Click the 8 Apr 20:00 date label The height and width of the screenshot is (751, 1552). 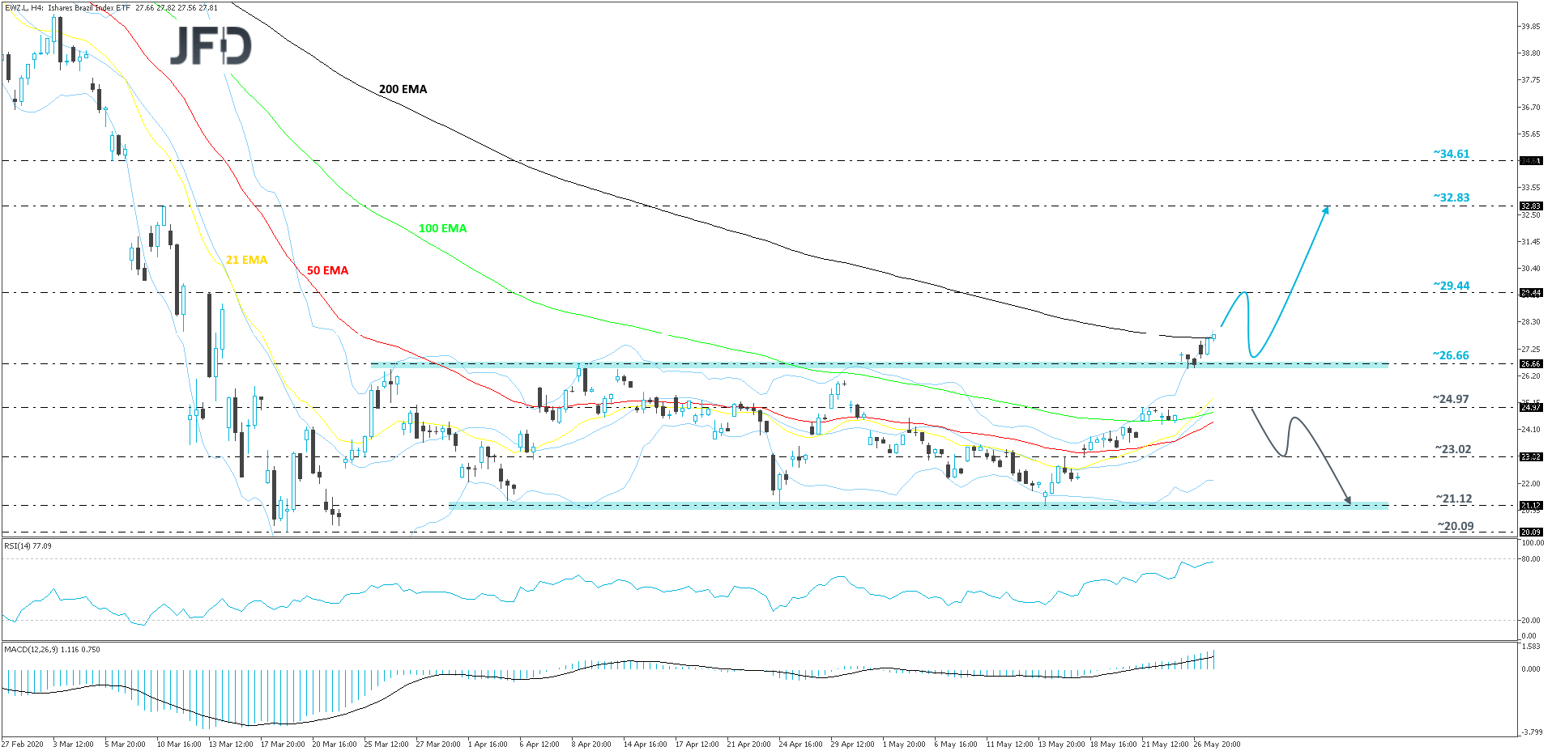click(x=591, y=745)
